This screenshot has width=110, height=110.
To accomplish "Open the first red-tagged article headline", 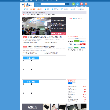I will pos(45,37).
